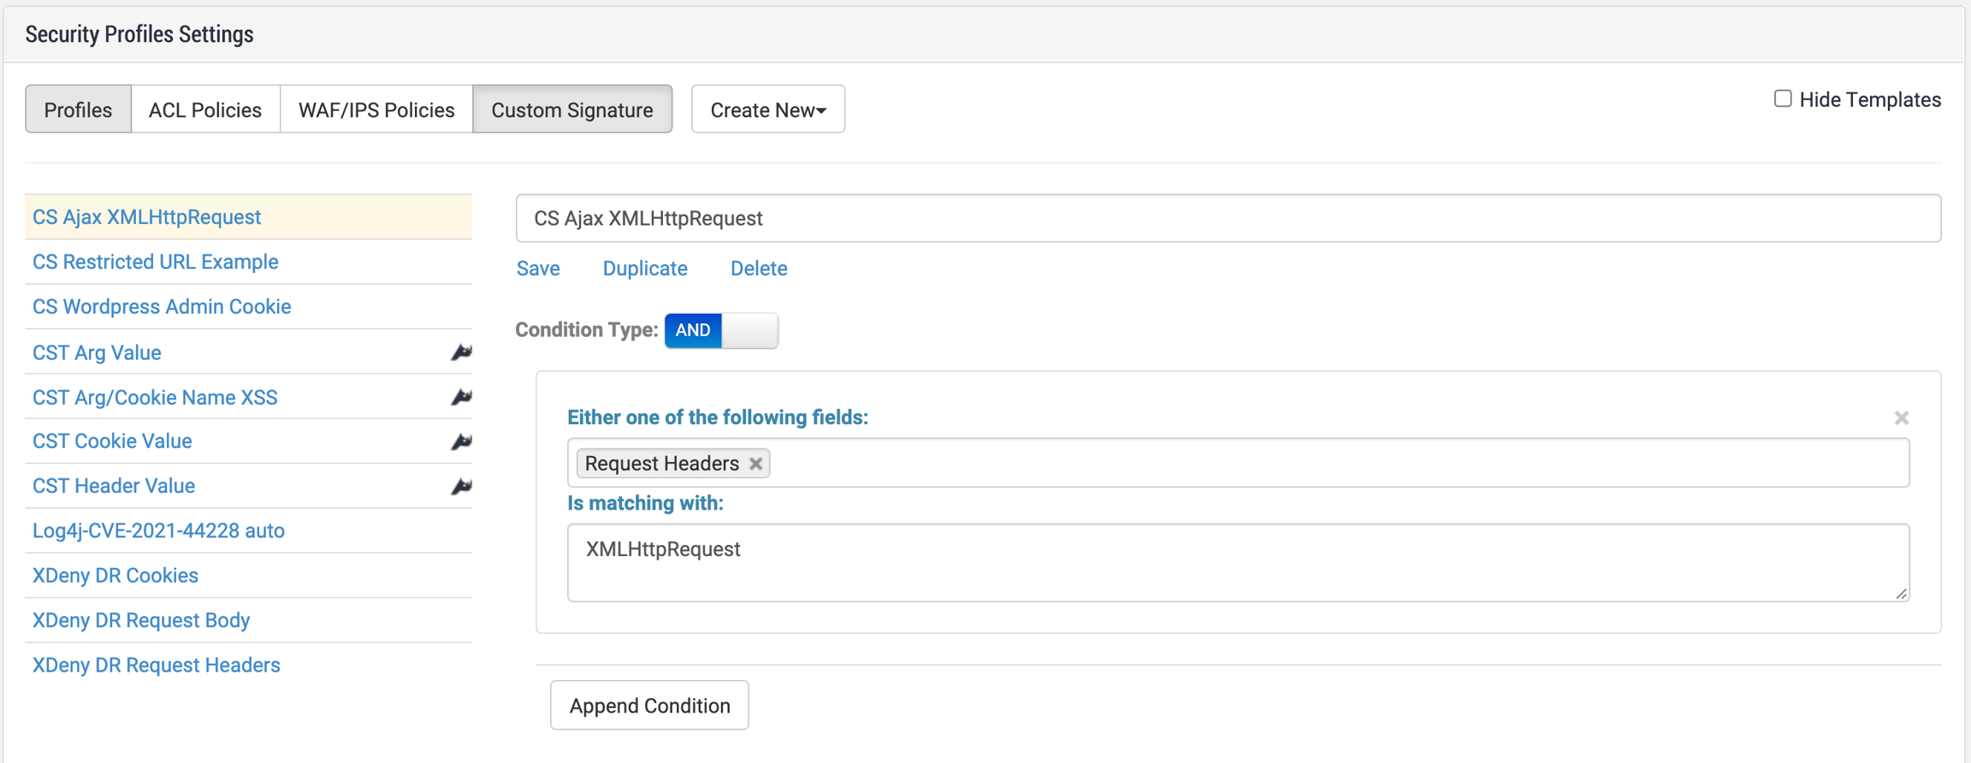
Task: Click the icon beside CST Header Value
Action: 461,486
